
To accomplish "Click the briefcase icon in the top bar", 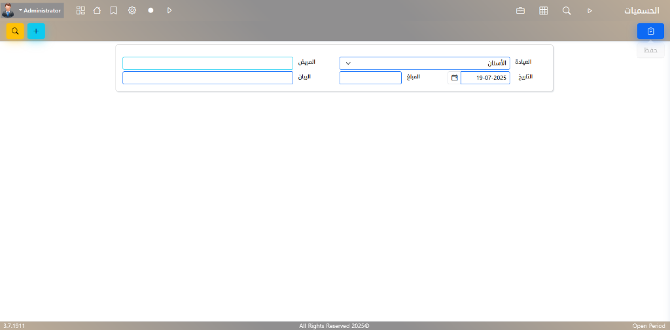I will tap(520, 10).
